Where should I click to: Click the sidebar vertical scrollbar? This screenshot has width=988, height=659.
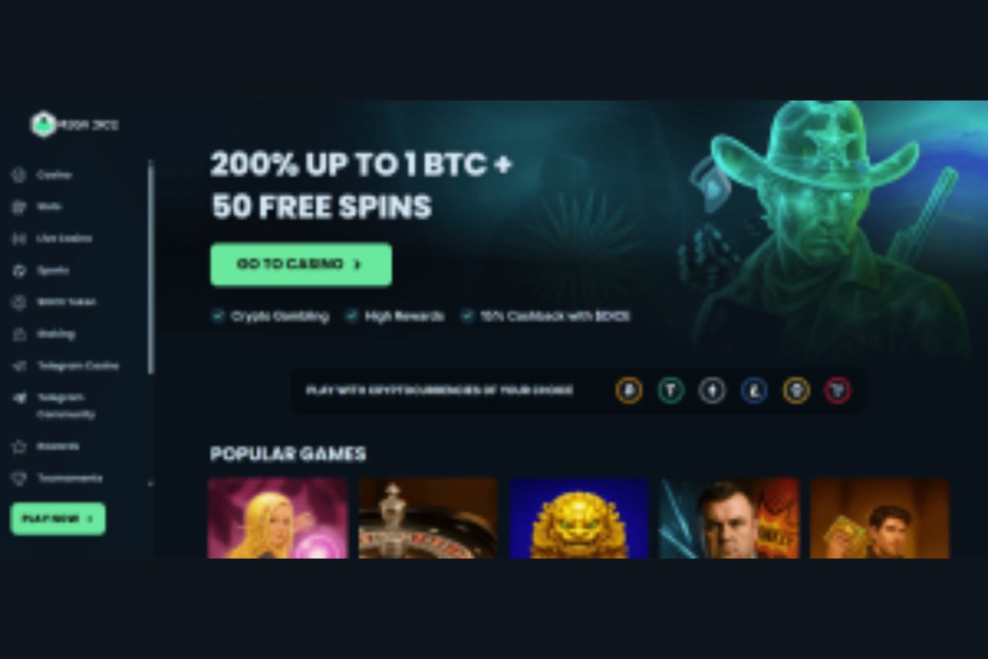coord(151,268)
